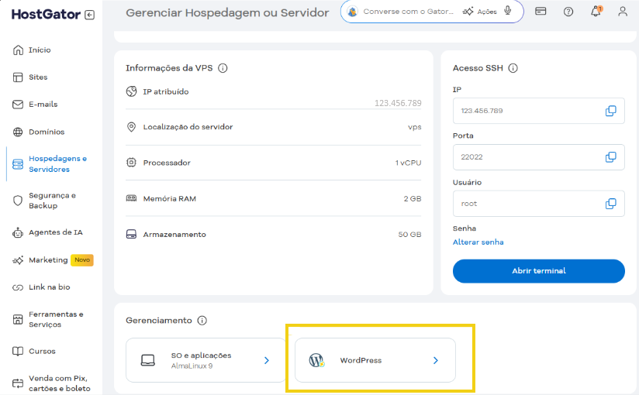
Task: Click the Usuário field root
Action: (538, 204)
